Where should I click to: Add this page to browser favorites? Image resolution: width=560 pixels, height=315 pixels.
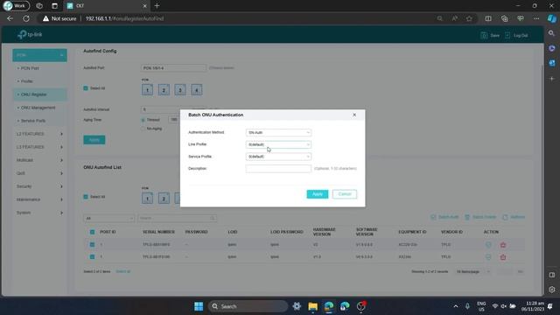coord(469,18)
